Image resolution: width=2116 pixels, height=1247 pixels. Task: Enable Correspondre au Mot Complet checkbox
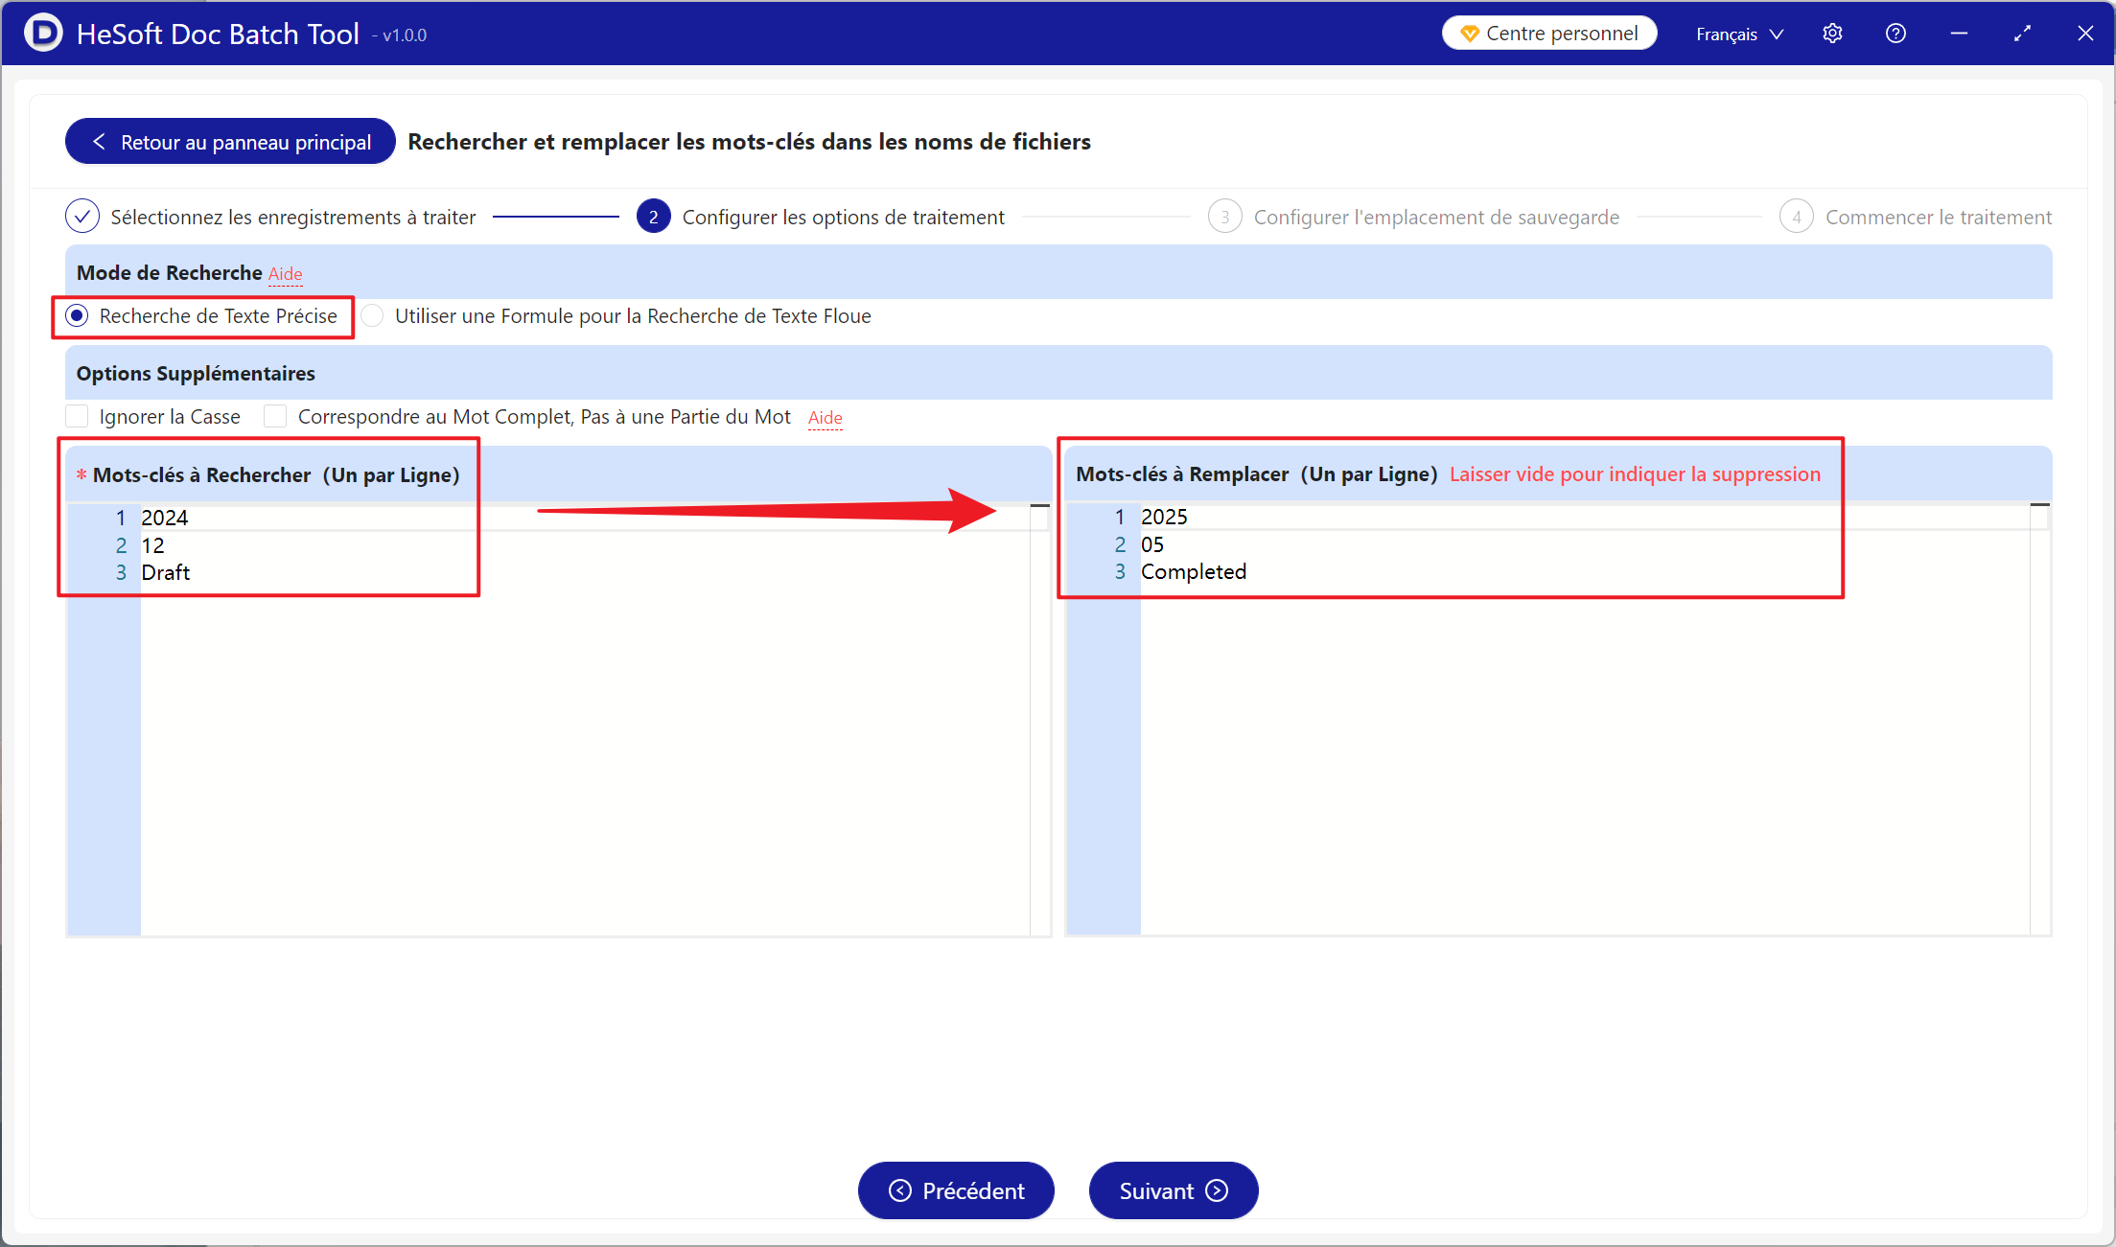pos(275,416)
